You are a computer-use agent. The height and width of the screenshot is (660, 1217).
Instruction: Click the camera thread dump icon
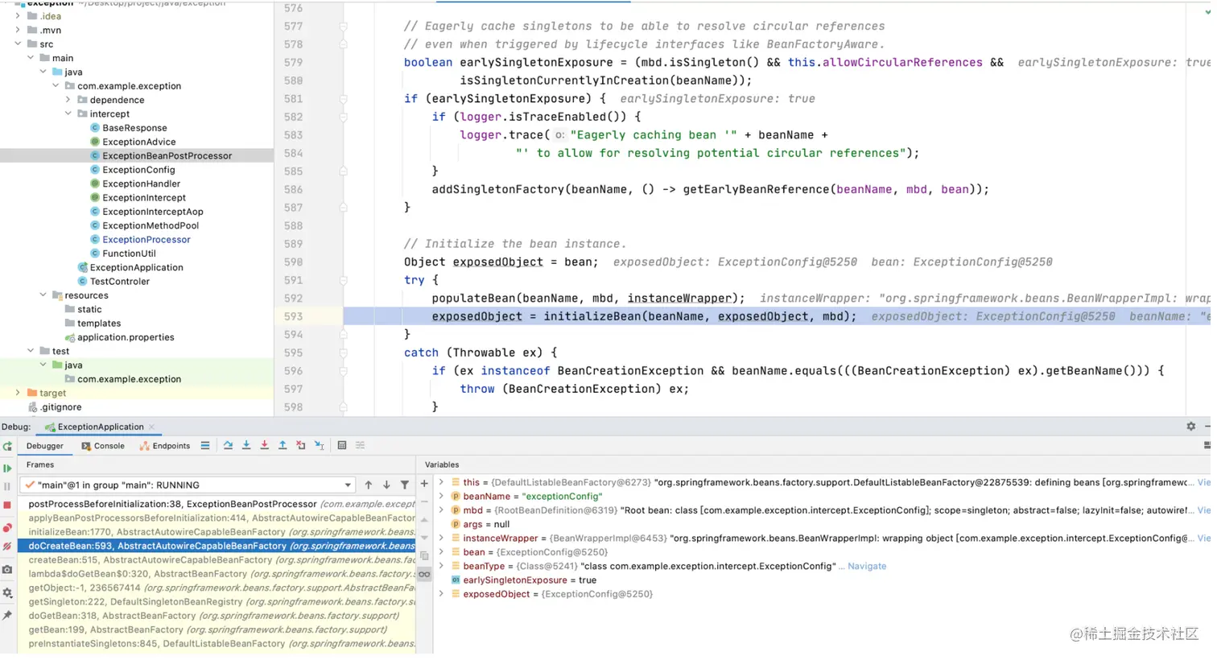7,570
